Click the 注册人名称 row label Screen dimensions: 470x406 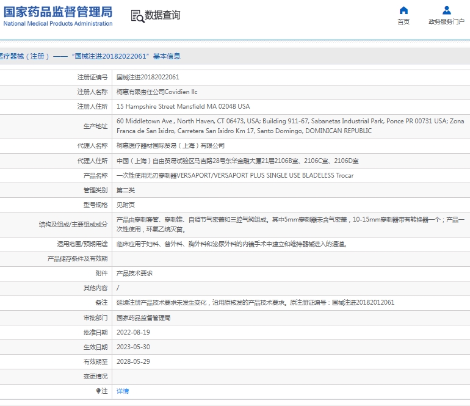point(92,92)
